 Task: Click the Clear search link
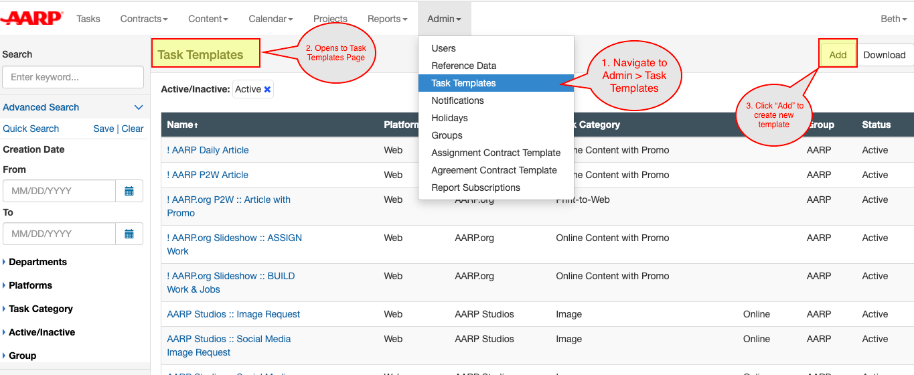(x=133, y=129)
